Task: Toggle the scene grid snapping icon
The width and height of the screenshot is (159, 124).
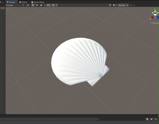Action: click(x=53, y=5)
